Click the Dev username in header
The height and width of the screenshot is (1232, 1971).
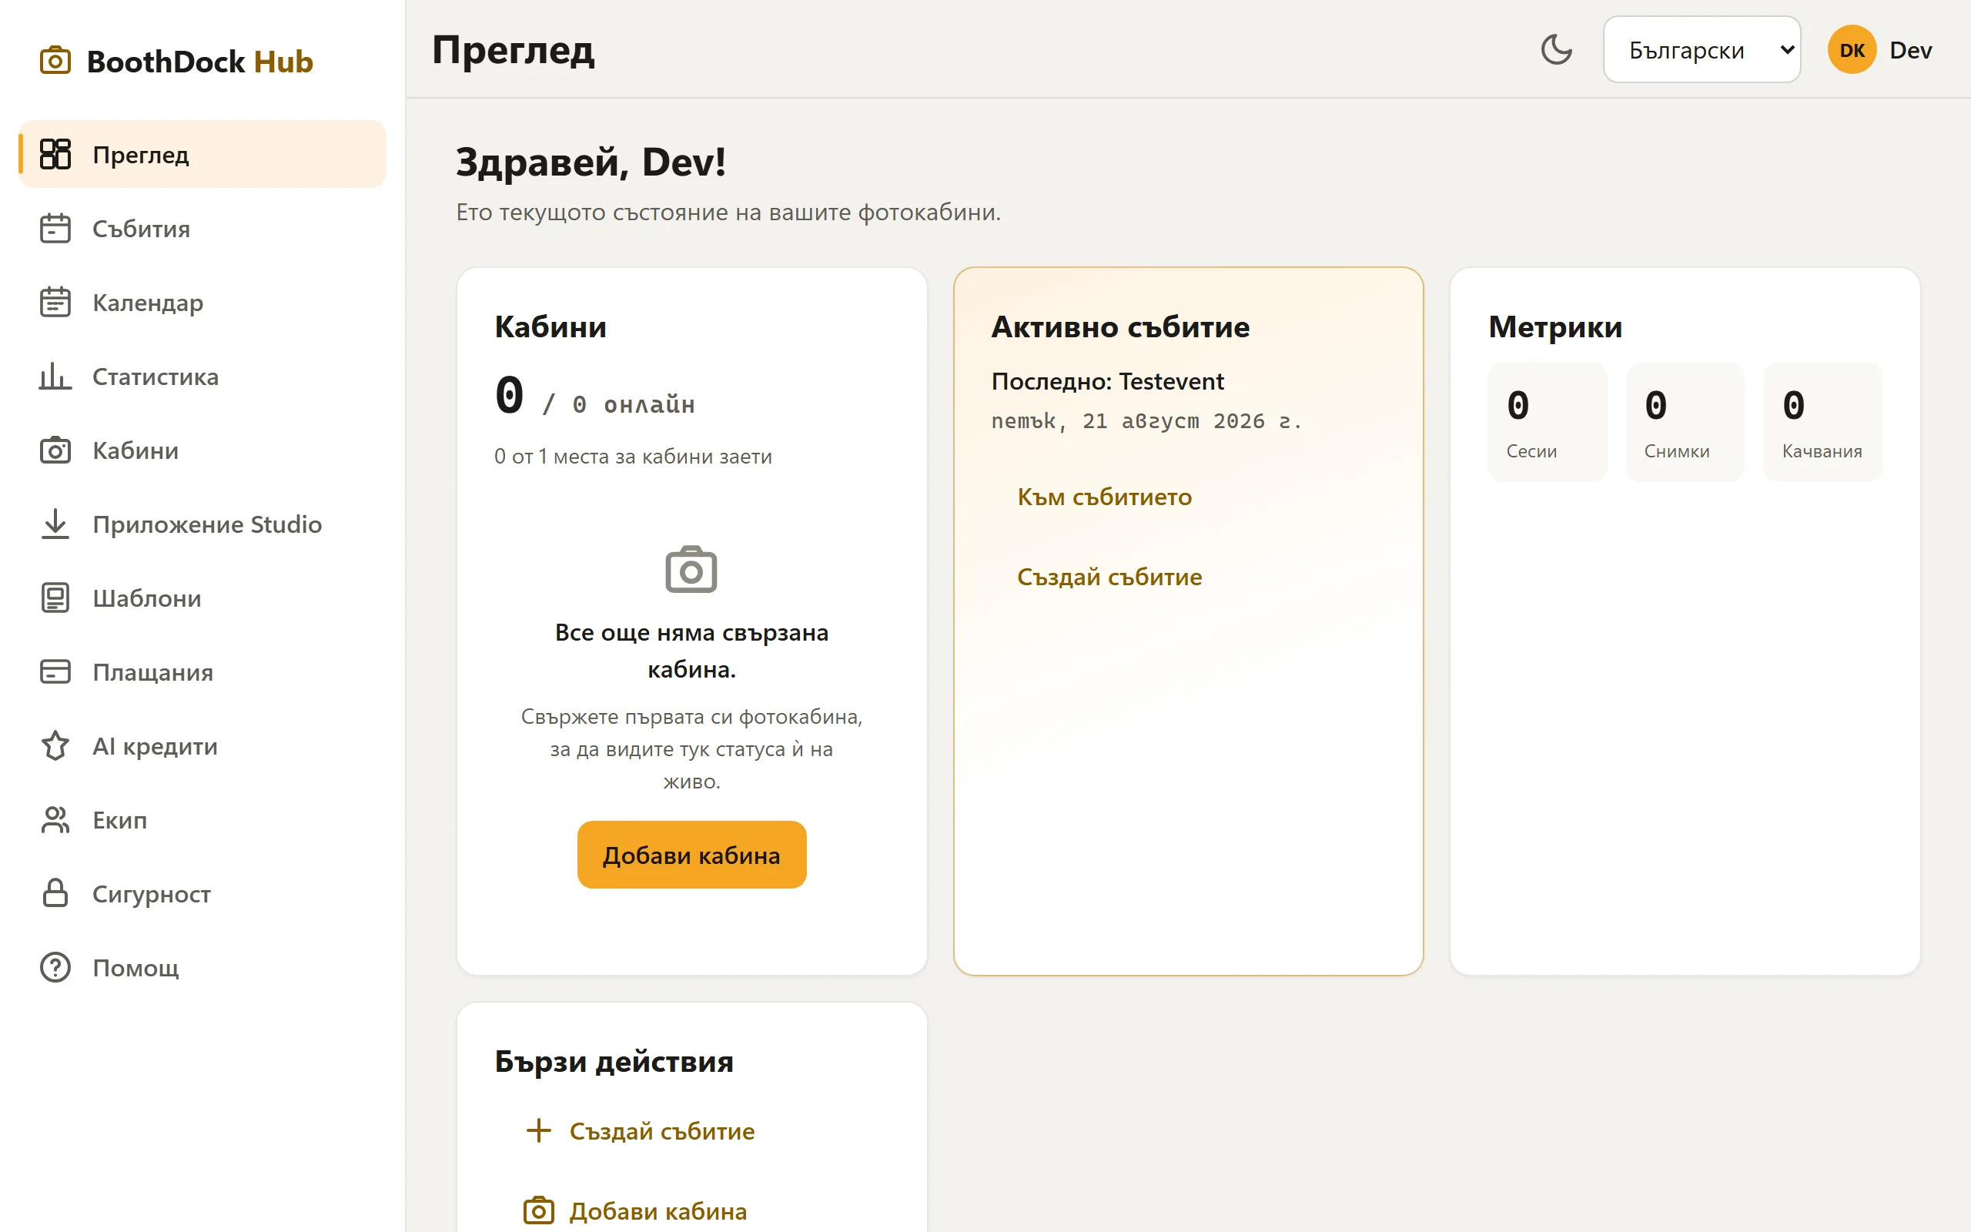click(x=1910, y=50)
